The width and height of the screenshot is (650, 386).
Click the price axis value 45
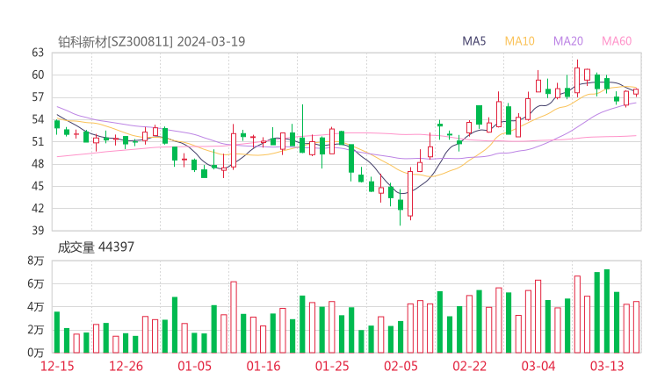[38, 186]
